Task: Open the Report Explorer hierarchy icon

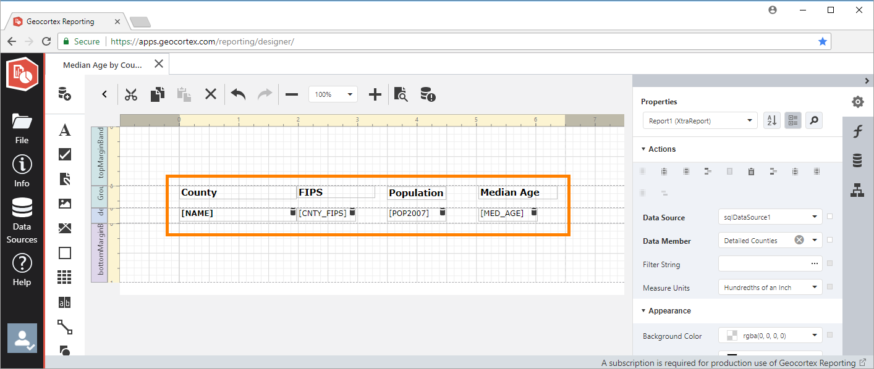Action: tap(857, 190)
